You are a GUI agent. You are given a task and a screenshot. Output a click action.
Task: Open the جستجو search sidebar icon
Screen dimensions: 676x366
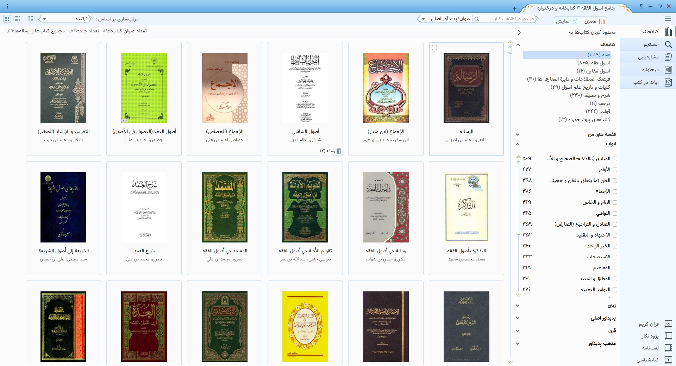pos(668,44)
